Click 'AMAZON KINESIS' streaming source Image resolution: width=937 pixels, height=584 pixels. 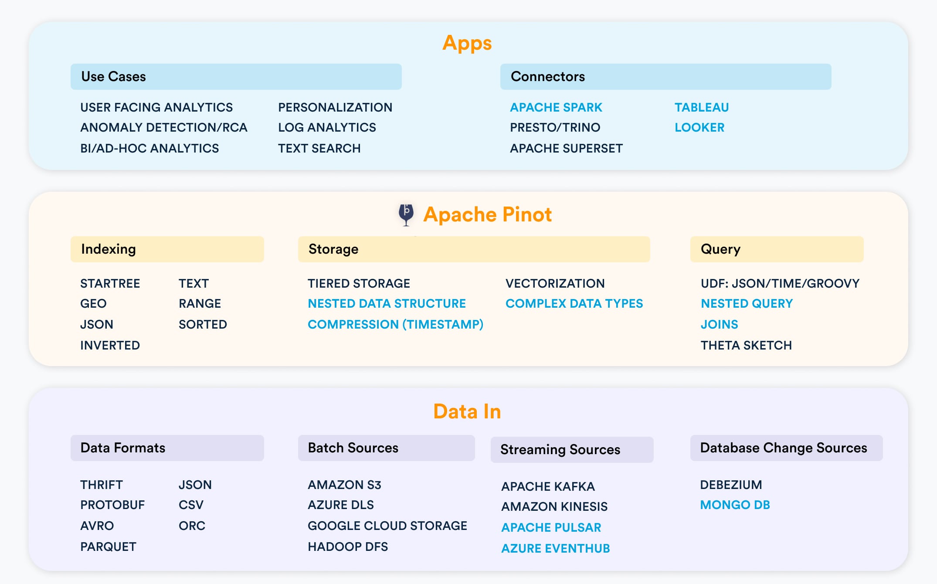tap(554, 506)
